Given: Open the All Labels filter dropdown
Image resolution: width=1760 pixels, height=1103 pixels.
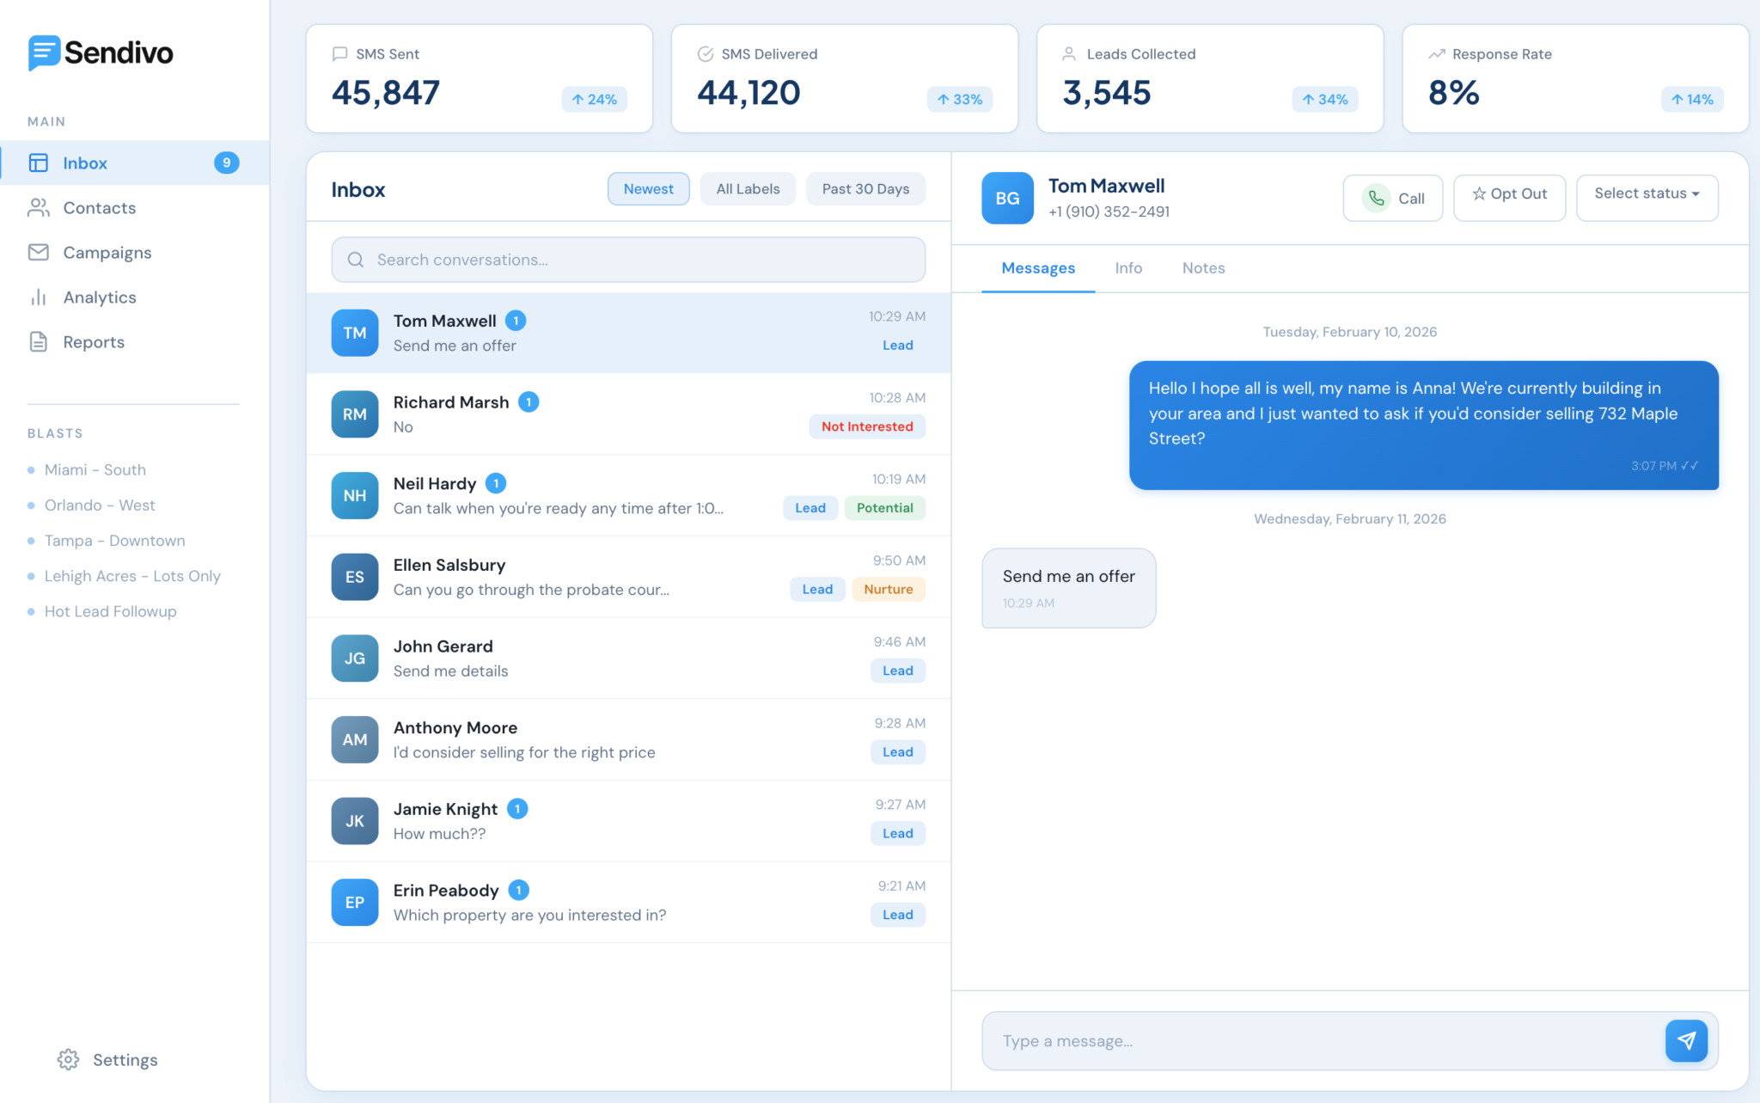Looking at the screenshot, I should 748,189.
